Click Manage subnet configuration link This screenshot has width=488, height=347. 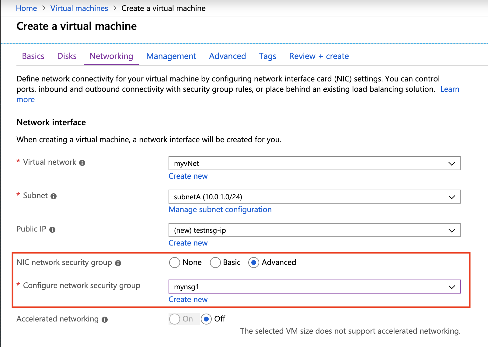click(220, 210)
